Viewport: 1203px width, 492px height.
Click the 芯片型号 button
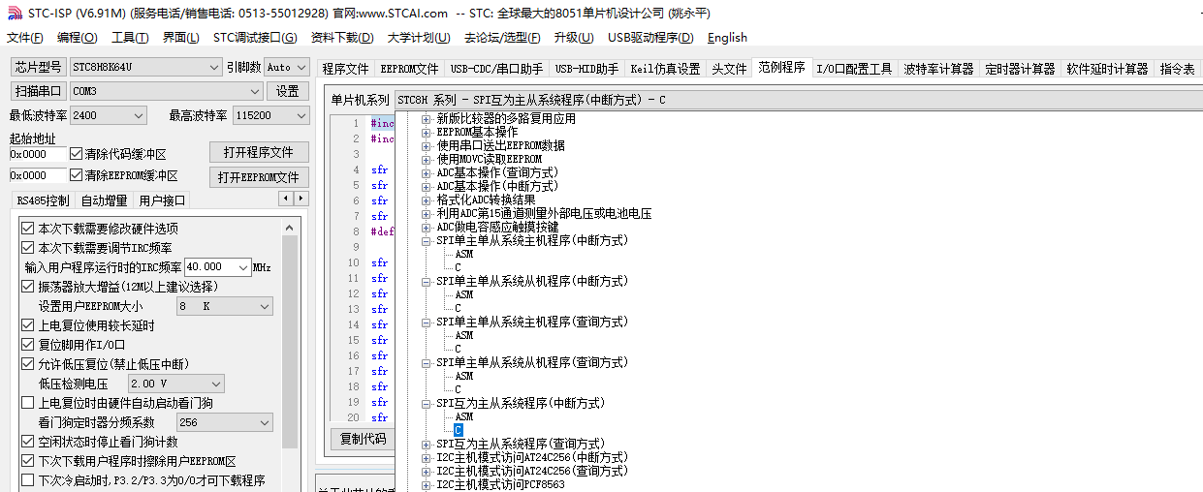pyautogui.click(x=39, y=67)
